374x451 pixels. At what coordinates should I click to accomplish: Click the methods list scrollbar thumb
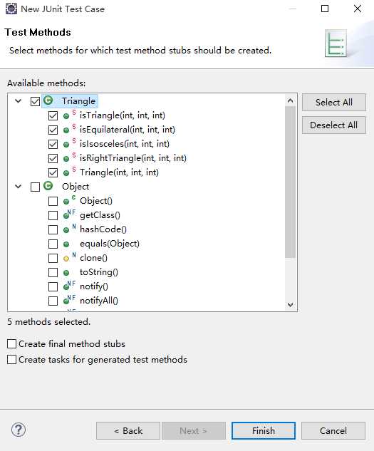290,182
